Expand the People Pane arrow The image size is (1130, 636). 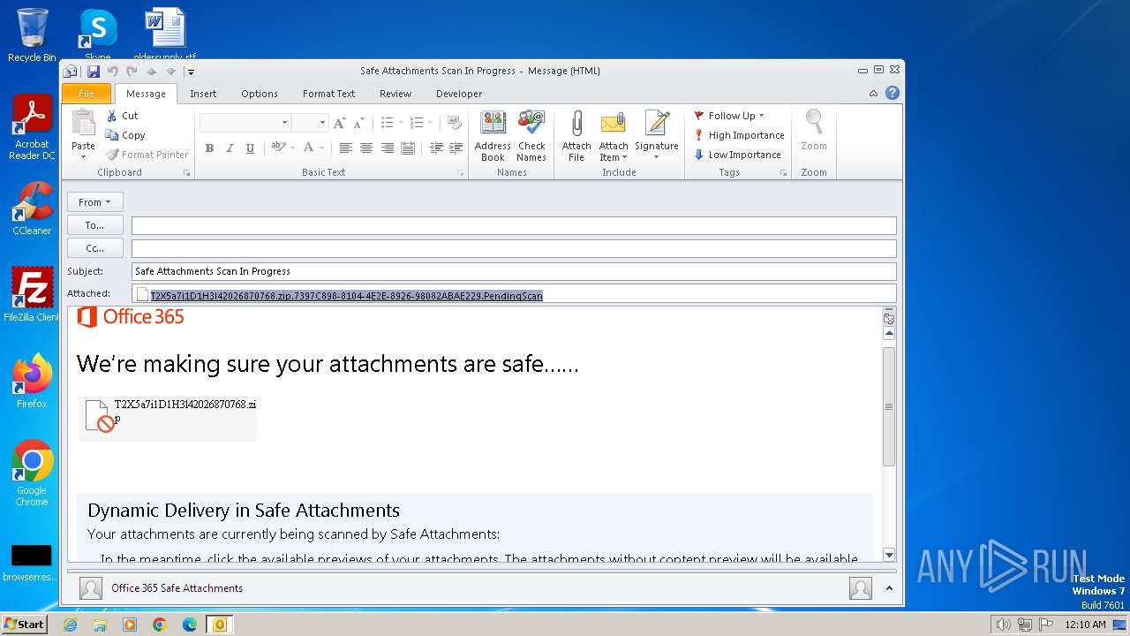[889, 588]
